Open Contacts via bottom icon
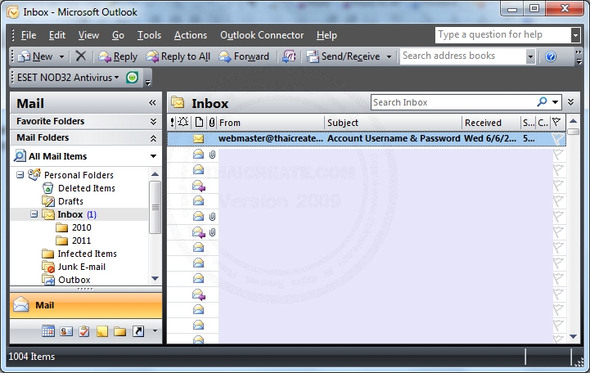The image size is (590, 373). (66, 331)
